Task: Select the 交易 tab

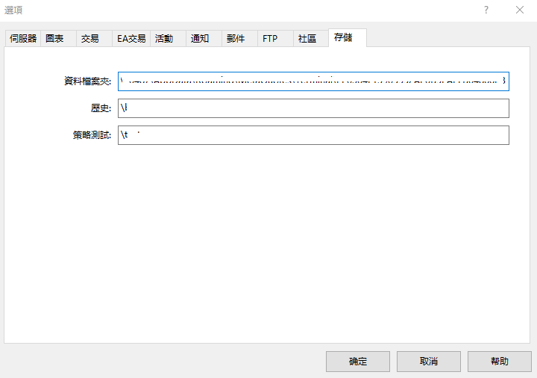Action: [94, 38]
